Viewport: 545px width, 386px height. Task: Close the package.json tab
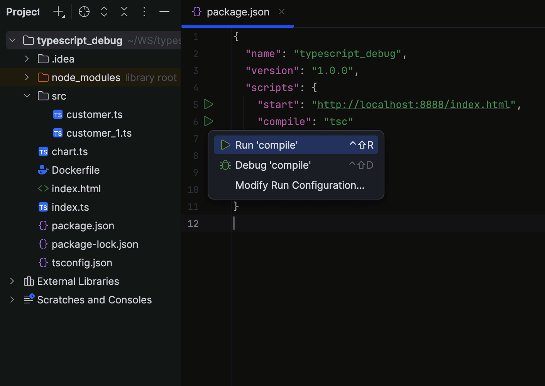(x=282, y=12)
